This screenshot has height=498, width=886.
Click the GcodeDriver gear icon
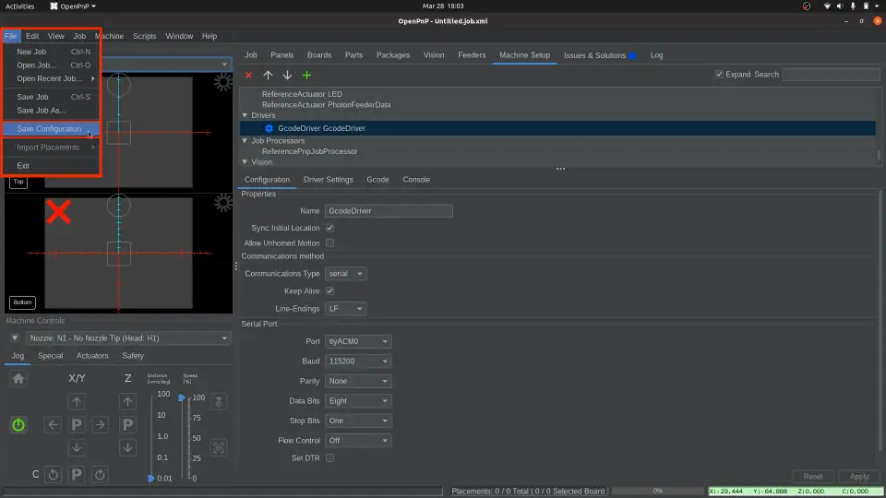(x=269, y=128)
